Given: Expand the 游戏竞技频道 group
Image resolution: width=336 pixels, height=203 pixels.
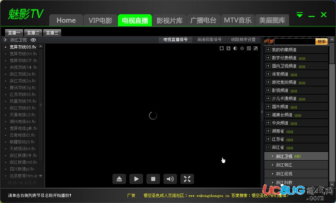Looking at the screenshot, I should point(268,82).
